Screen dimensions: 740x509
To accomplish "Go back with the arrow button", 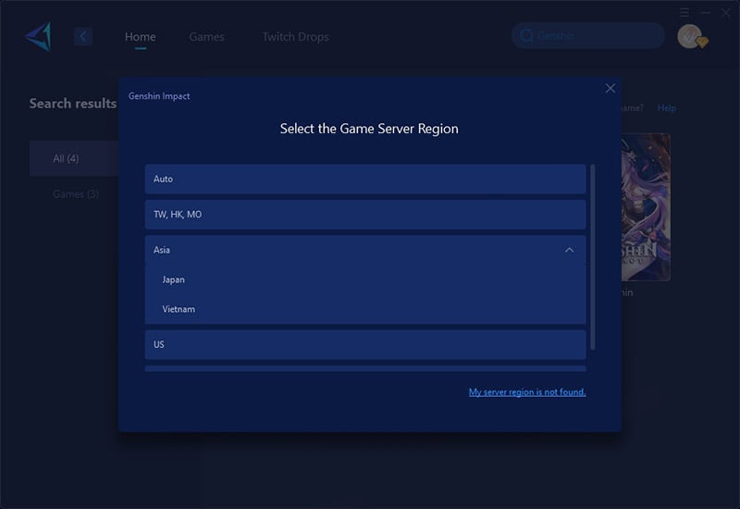I will pos(83,36).
